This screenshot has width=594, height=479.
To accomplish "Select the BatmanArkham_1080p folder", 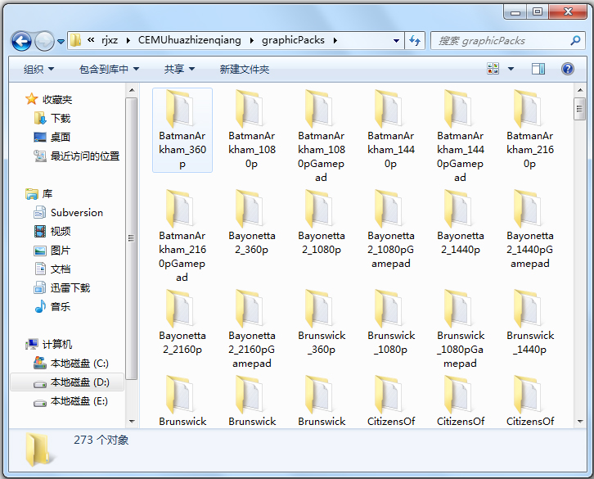I will [x=252, y=130].
